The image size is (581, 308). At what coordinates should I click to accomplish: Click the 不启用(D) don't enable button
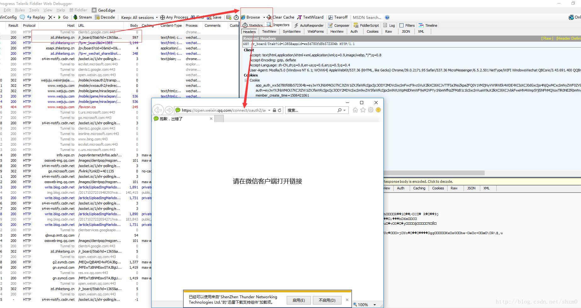pos(327,300)
